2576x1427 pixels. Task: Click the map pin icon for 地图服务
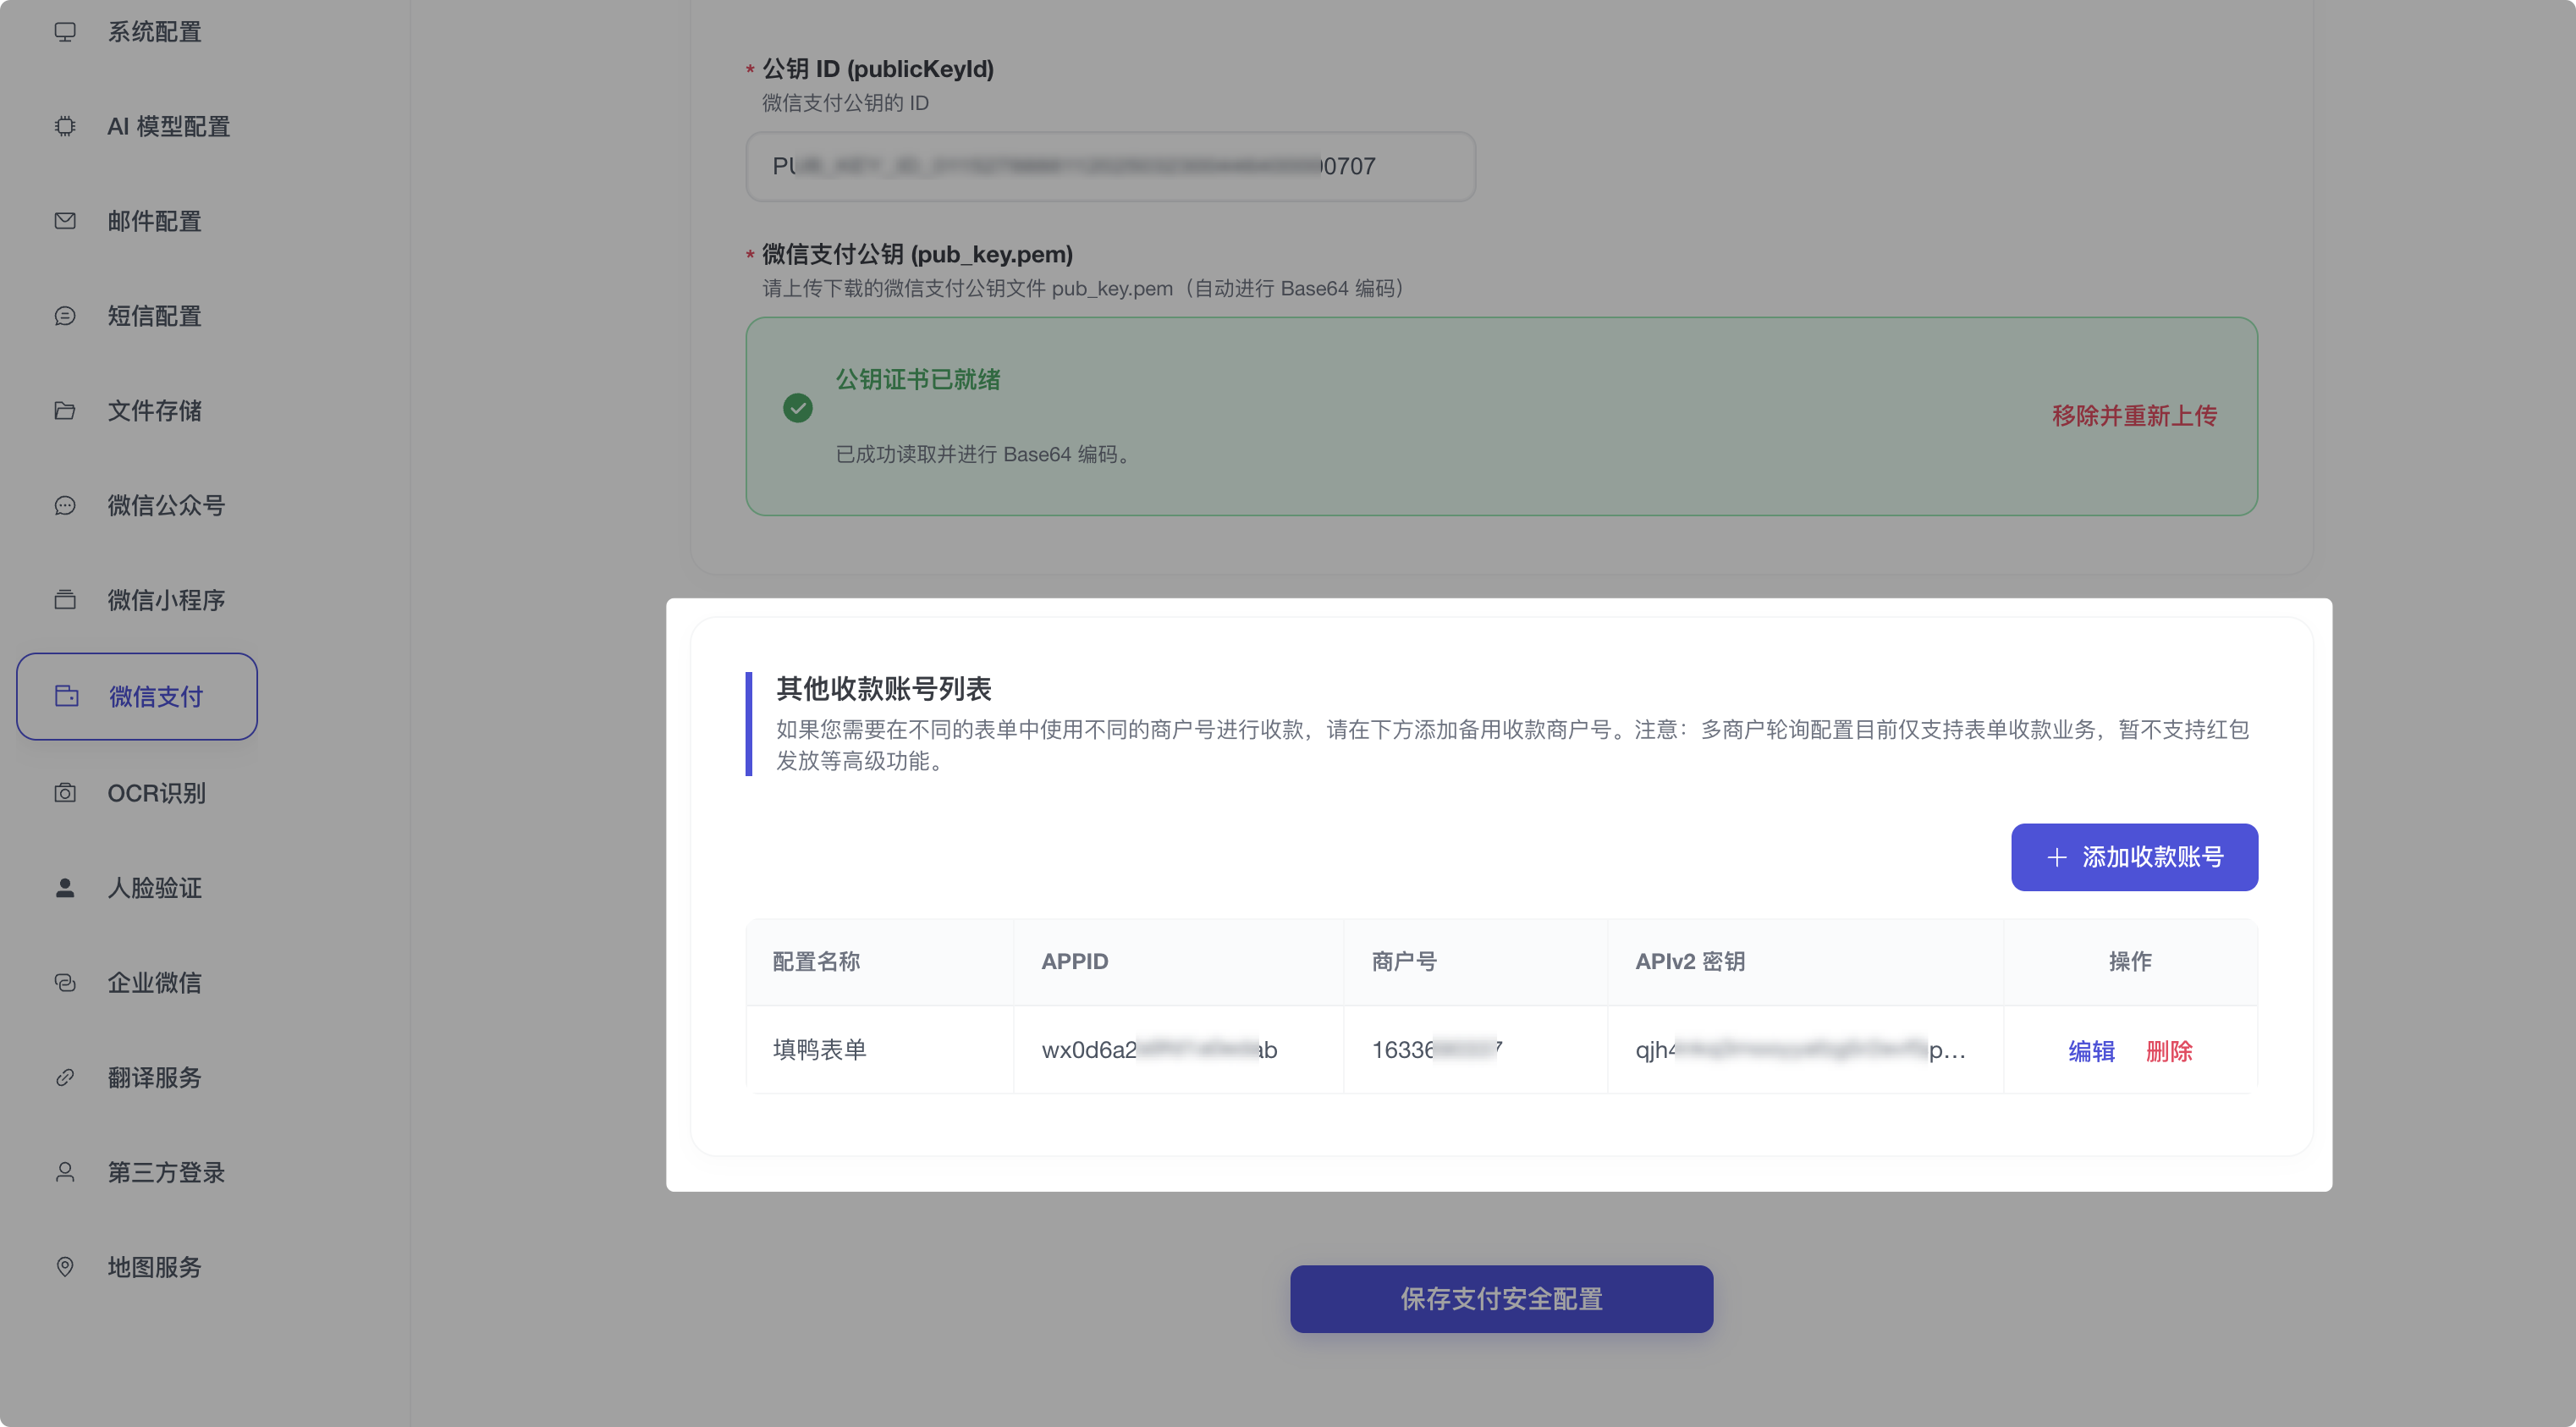tap(65, 1267)
